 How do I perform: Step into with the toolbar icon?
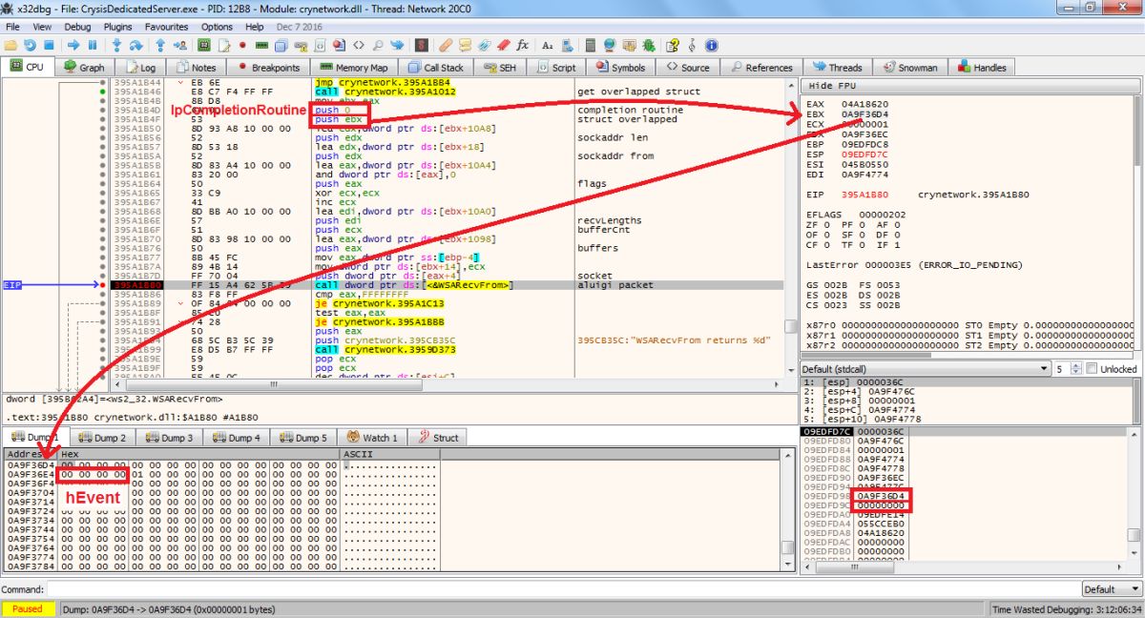point(117,45)
